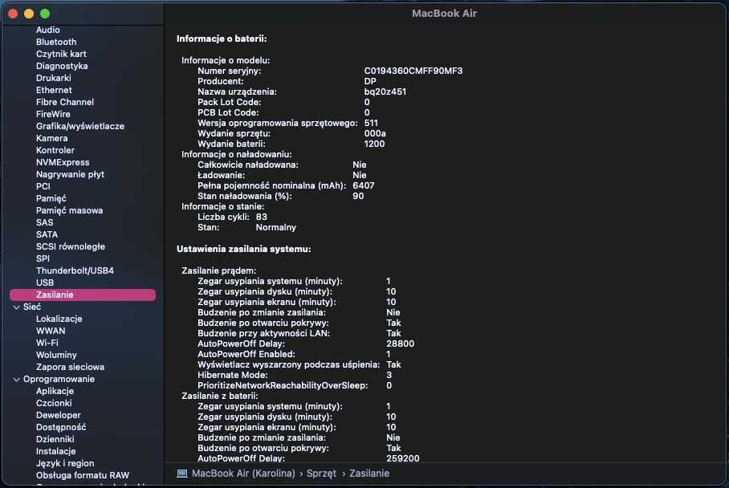This screenshot has width=729, height=488.
Task: Open Dostępność sidebar entry
Action: pyautogui.click(x=61, y=427)
